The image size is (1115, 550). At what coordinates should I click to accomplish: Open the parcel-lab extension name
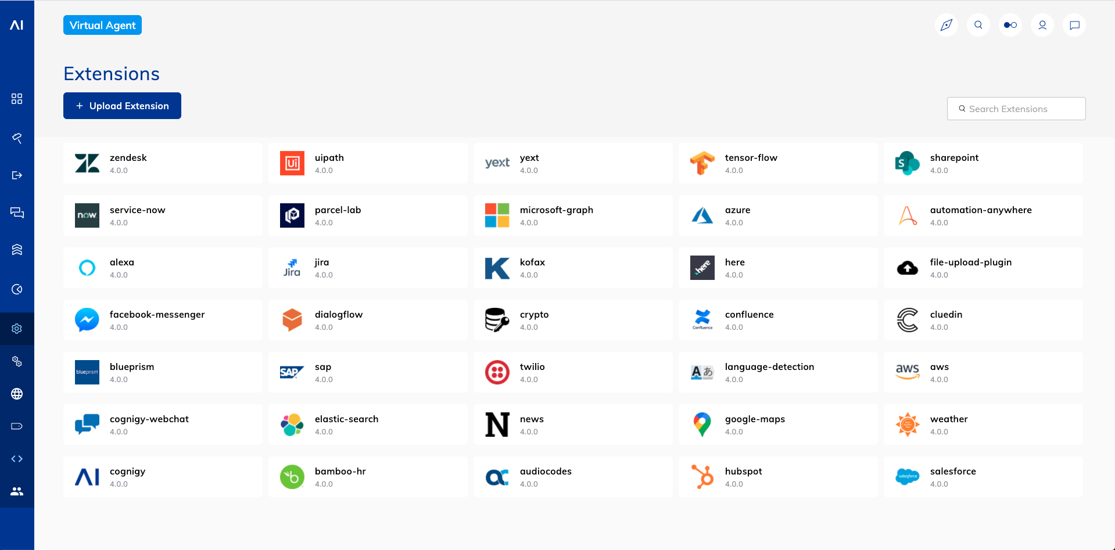click(x=338, y=210)
